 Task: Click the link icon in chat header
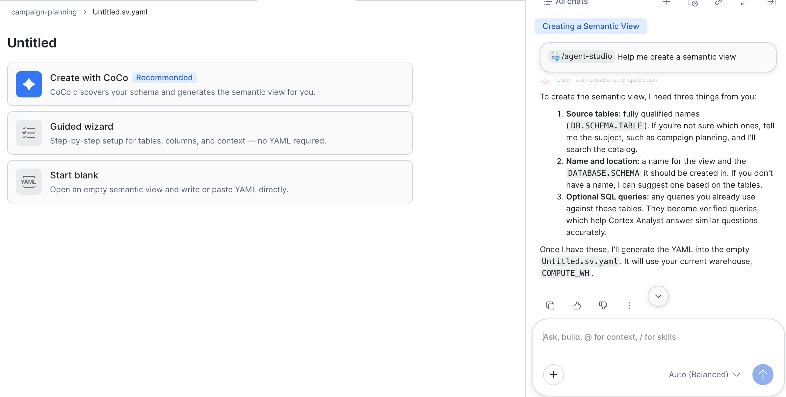tap(719, 3)
